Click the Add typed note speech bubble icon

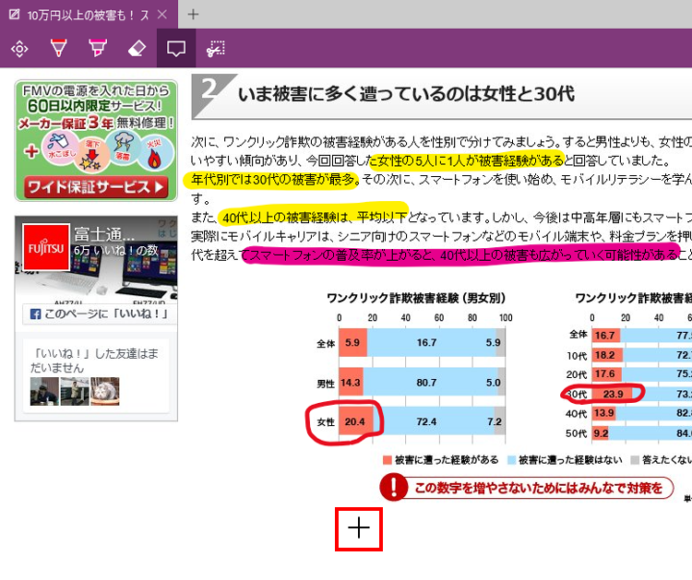[x=175, y=48]
